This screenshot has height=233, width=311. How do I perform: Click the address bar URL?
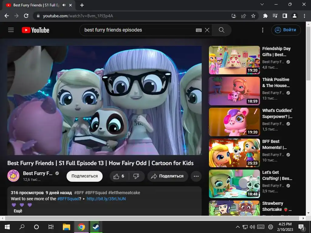pos(78,16)
